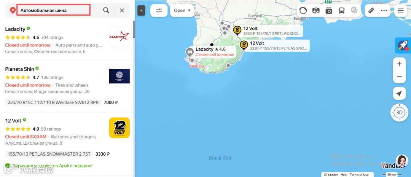Click the Автомобильная шина search field
Screen dimensions: 411x177
54,10
